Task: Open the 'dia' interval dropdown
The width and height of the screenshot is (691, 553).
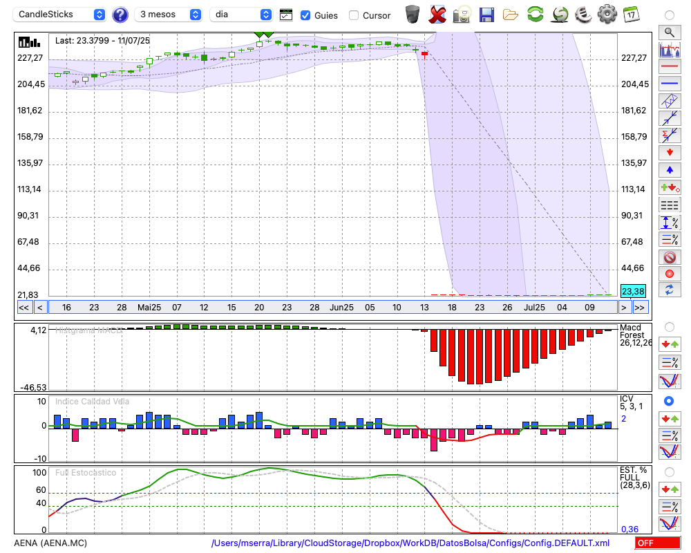Action: pos(241,15)
